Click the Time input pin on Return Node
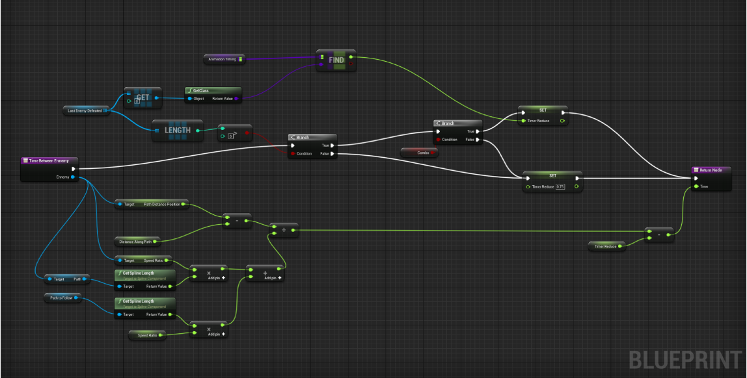Screen dimensions: 747x378 [x=696, y=186]
